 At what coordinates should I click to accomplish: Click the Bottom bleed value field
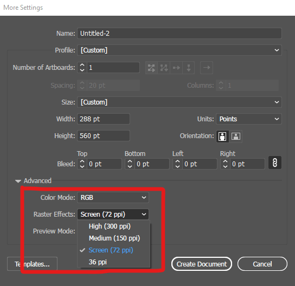pyautogui.click(x=152, y=164)
